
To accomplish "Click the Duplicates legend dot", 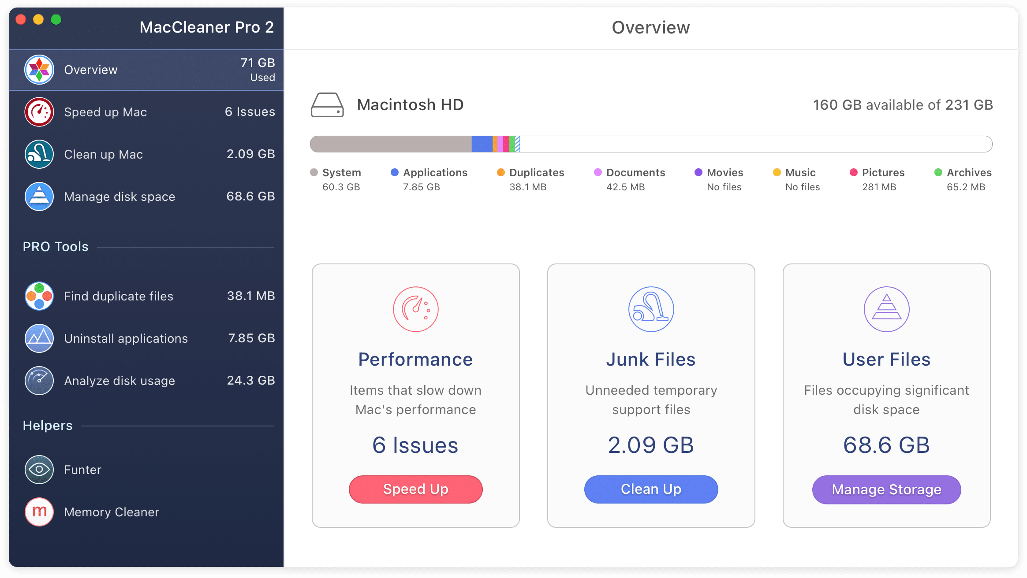I will tap(500, 172).
